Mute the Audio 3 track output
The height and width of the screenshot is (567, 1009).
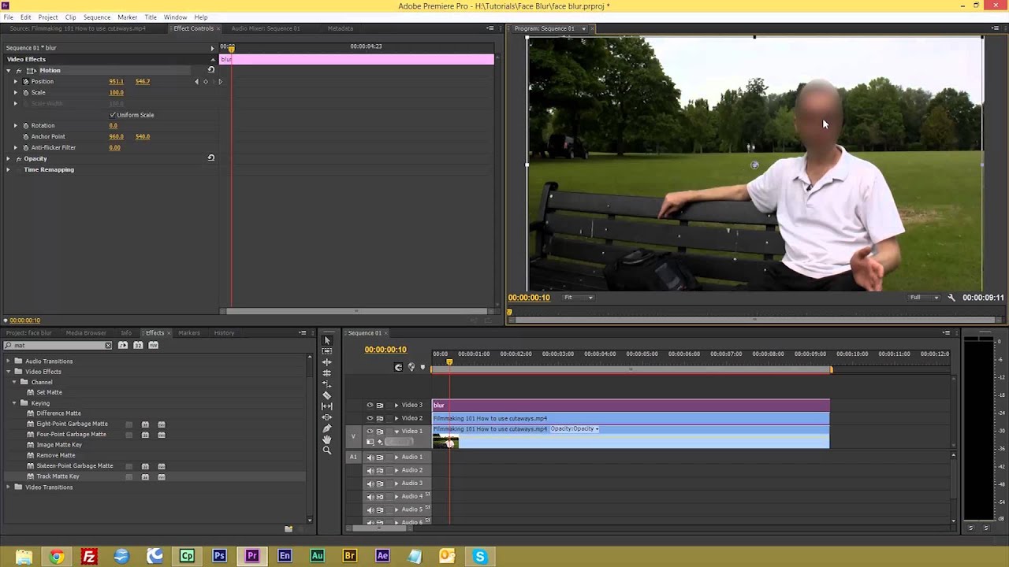tap(370, 484)
